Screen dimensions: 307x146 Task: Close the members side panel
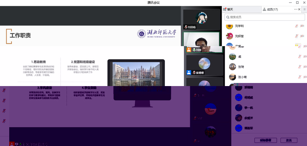[x=299, y=9]
